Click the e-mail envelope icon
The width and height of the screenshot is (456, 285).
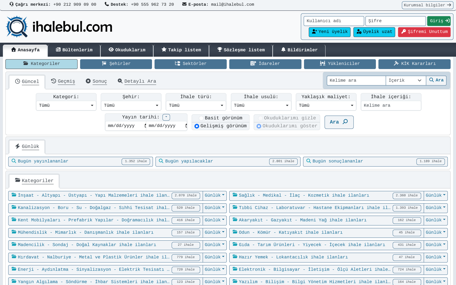184,4
